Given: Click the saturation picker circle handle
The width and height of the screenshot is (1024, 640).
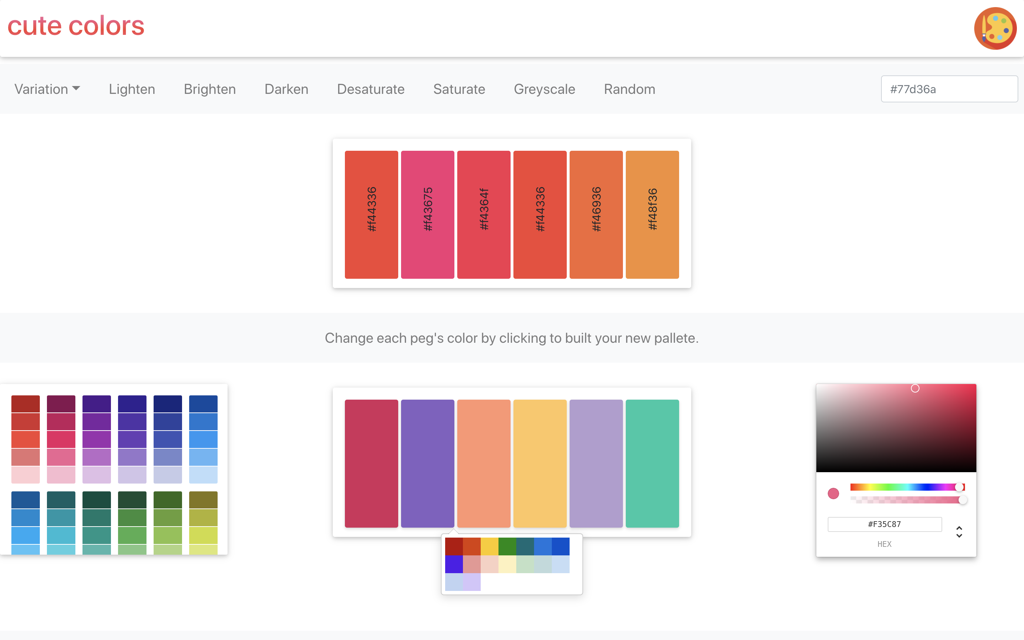Looking at the screenshot, I should [915, 388].
